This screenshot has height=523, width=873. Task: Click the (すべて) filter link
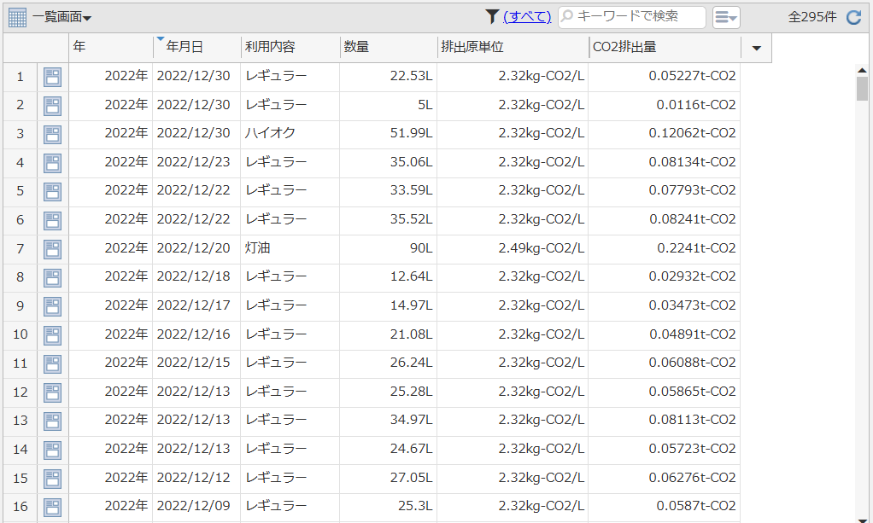coord(527,16)
